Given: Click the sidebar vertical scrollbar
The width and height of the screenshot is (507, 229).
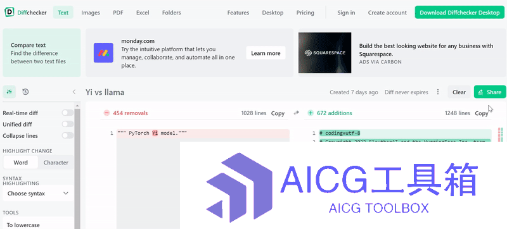Looking at the screenshot, I should tap(77, 168).
